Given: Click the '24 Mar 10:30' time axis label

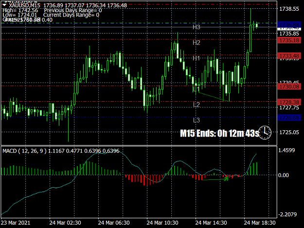Looking at the screenshot, I should click(162, 223).
